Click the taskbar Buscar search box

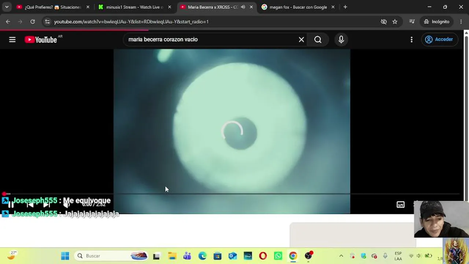click(112, 256)
